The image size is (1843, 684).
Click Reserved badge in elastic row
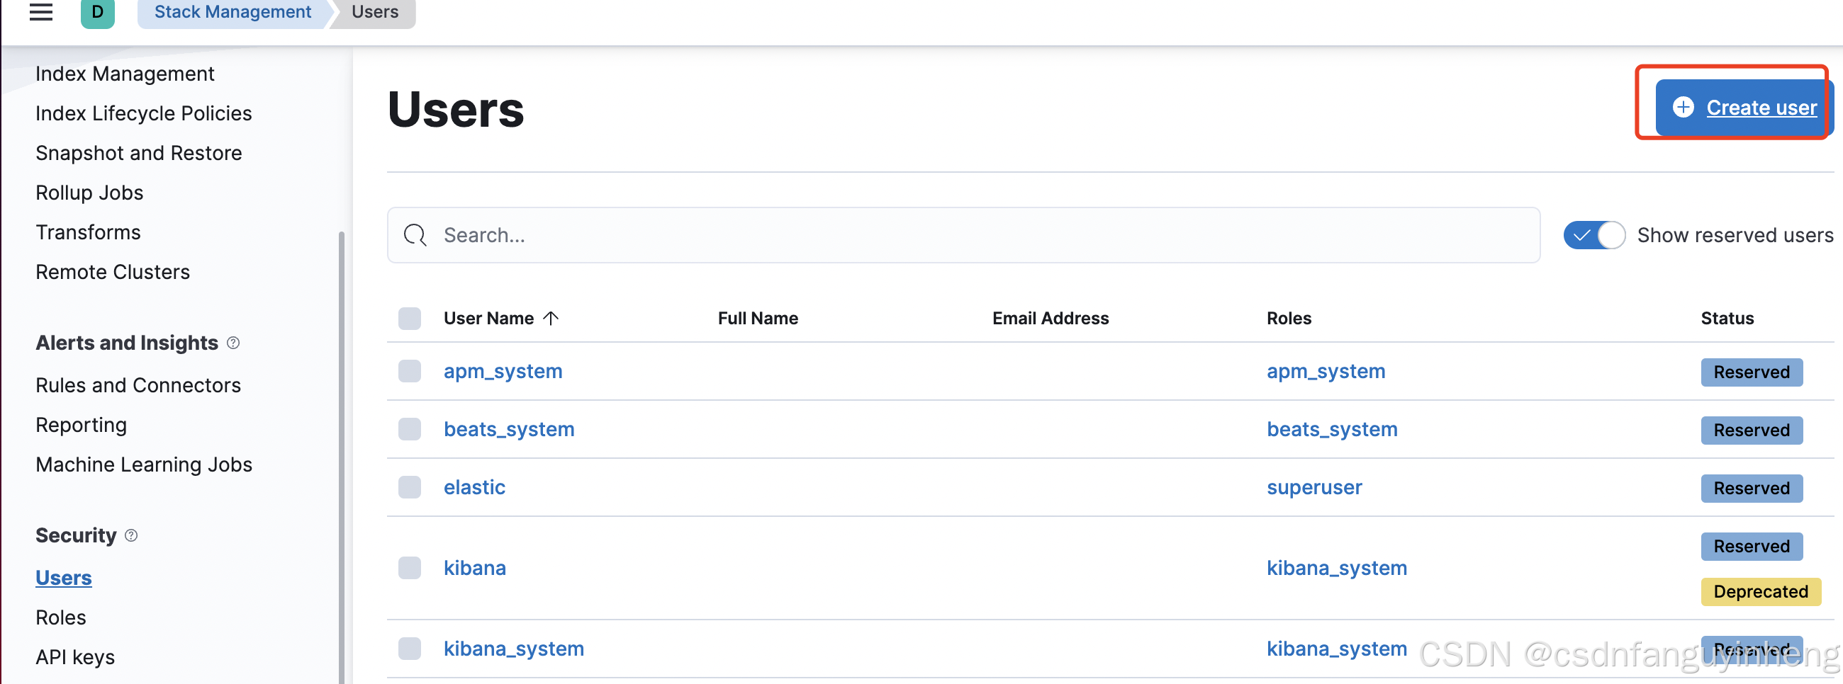pyautogui.click(x=1752, y=488)
